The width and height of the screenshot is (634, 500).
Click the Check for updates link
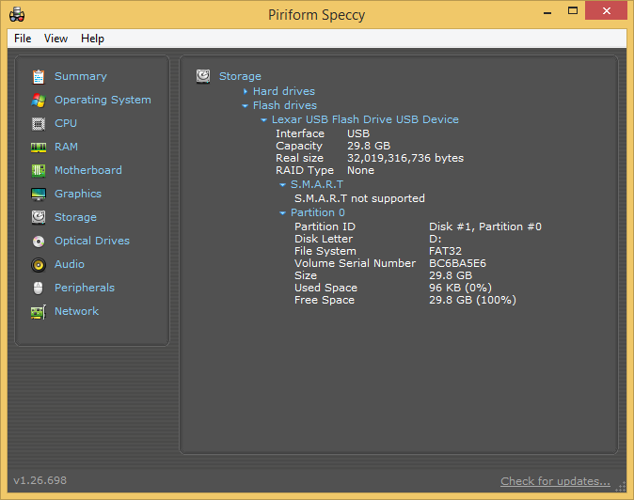555,481
